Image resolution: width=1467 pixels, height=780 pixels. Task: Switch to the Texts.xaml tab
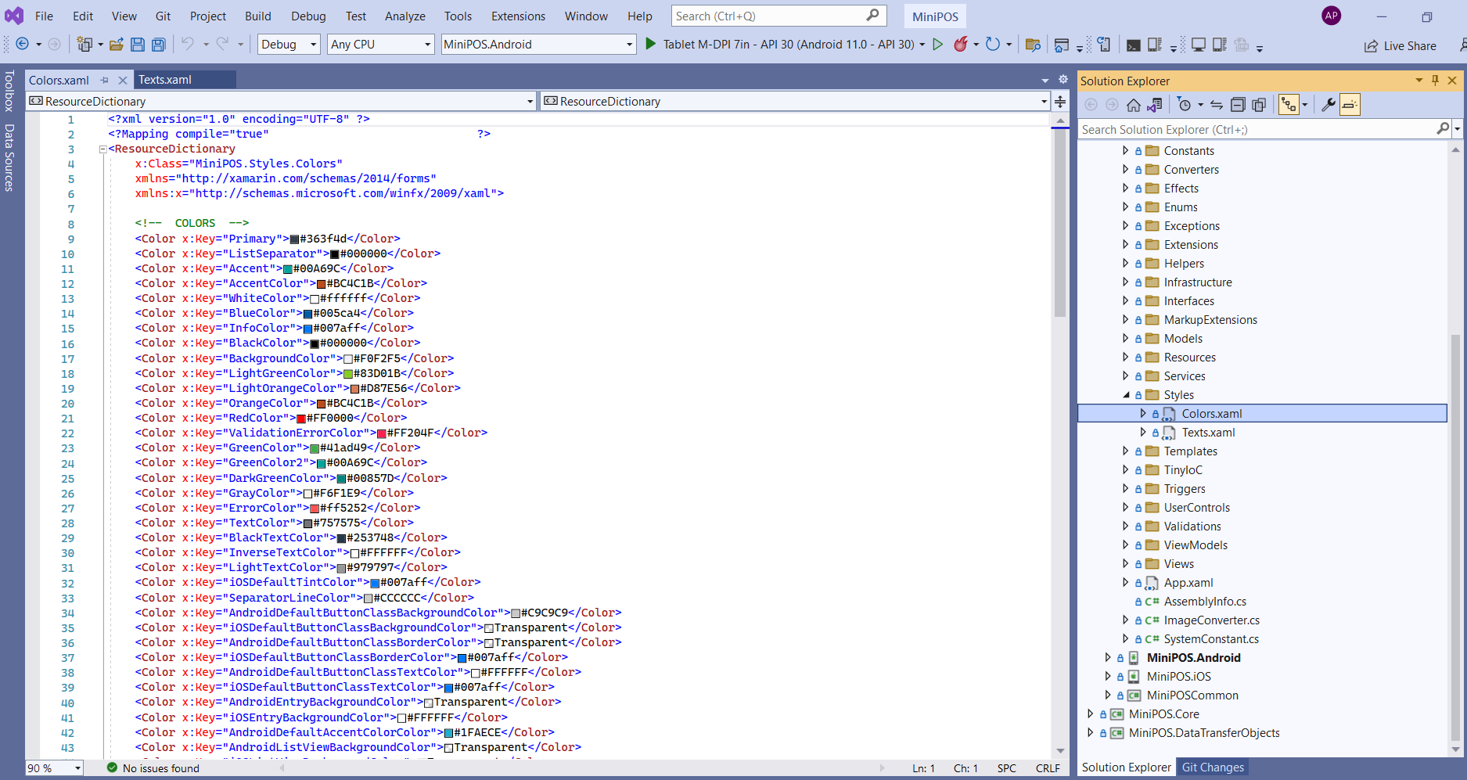[165, 80]
